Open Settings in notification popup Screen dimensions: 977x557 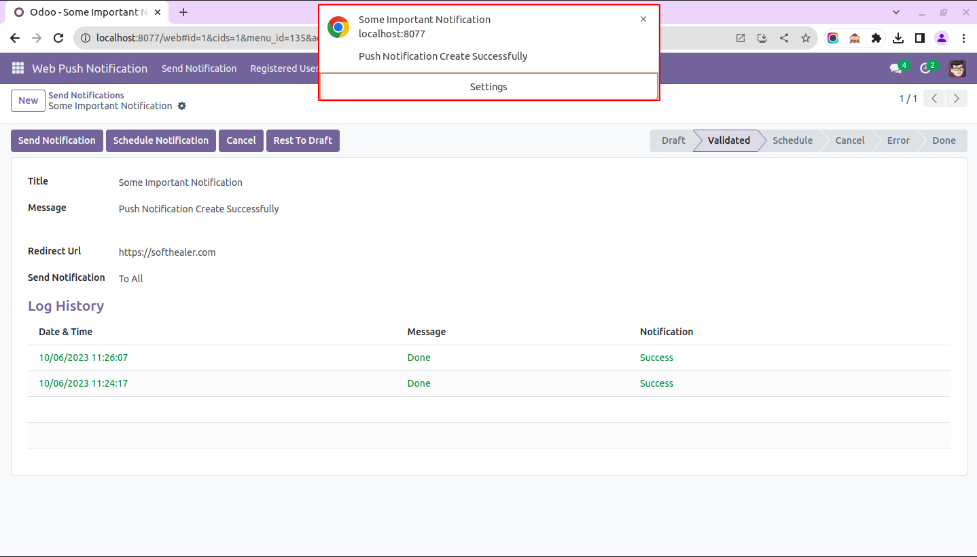488,87
